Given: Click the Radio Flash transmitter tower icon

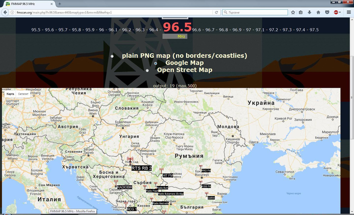Looking at the screenshot, I should point(145,188).
